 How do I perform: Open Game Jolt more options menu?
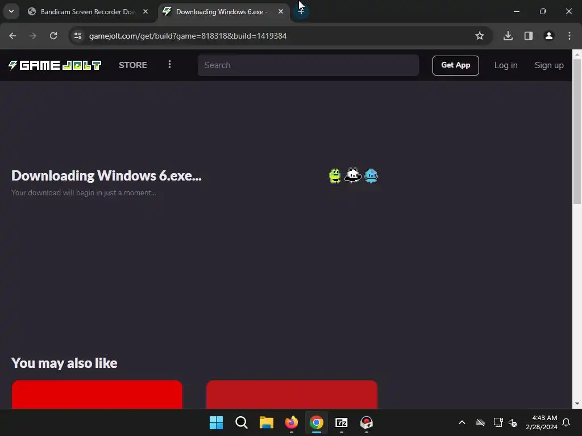point(169,65)
